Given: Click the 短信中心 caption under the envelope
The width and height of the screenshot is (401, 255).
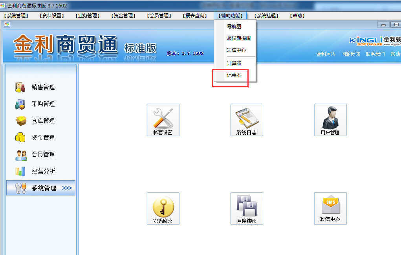Looking at the screenshot, I should tap(330, 219).
